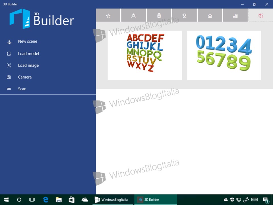Select the train category tab

pos(159,15)
